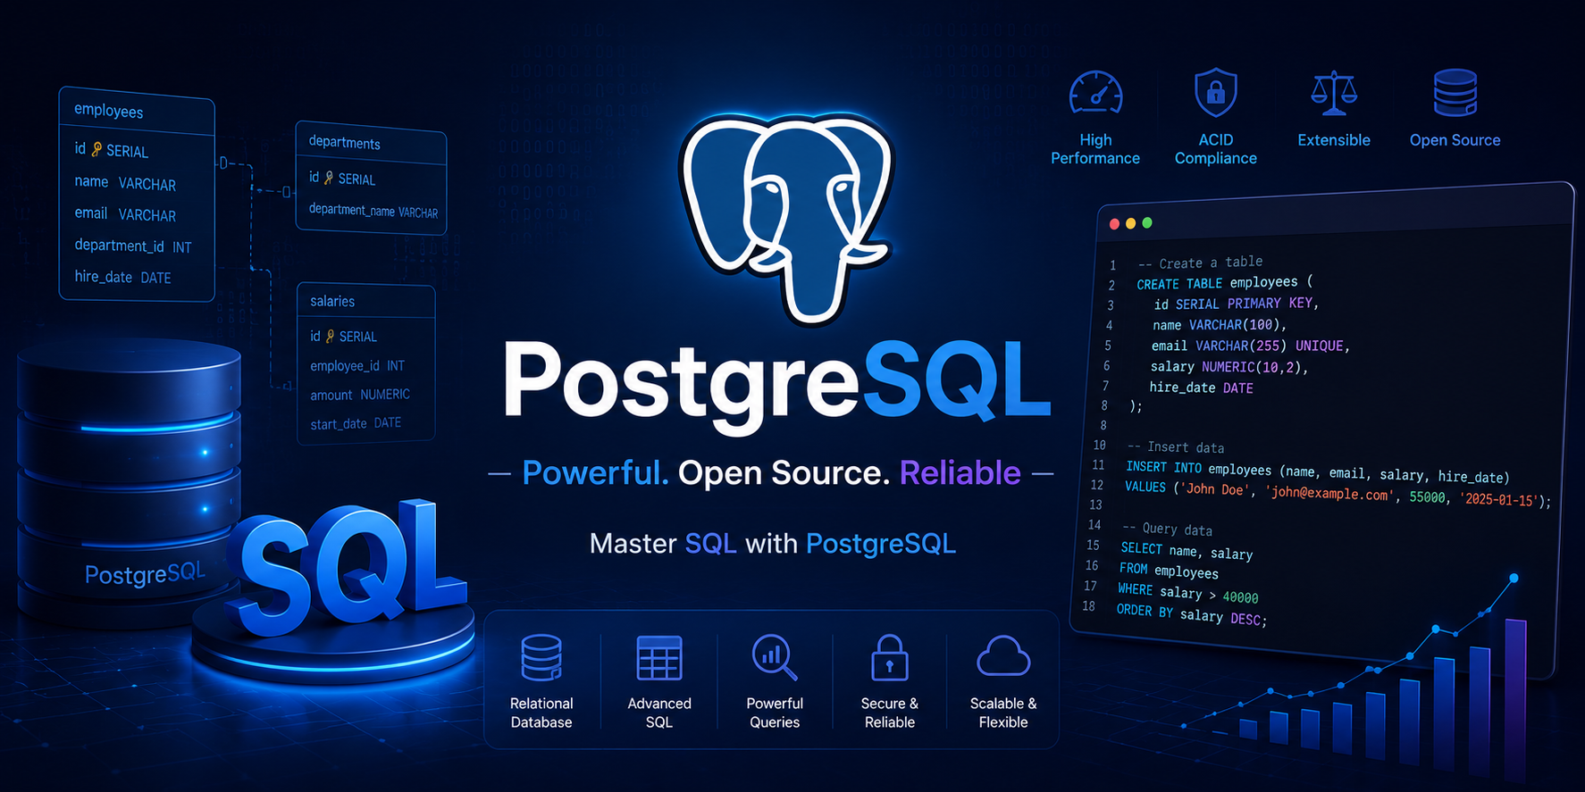Click email VARCHAR(255) UNIQUE code line
1585x792 pixels.
tap(1251, 346)
